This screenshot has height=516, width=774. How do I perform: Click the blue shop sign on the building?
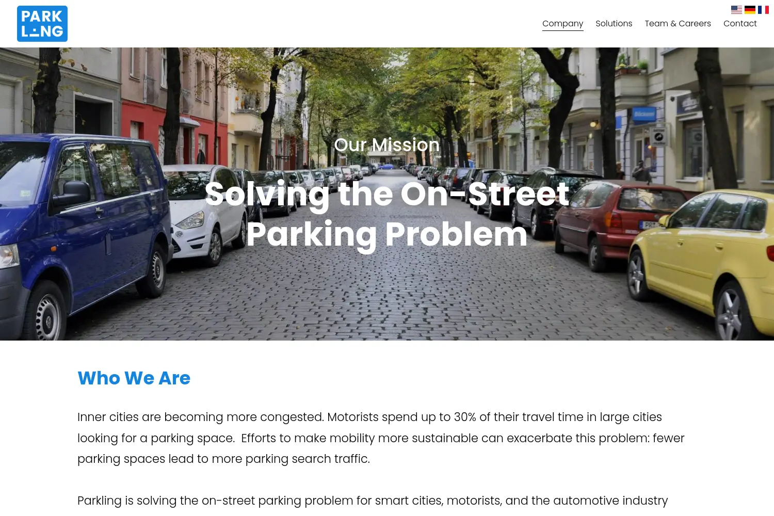644,114
